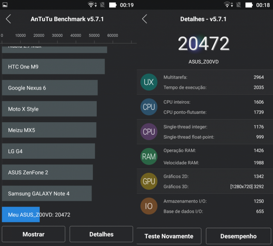Image resolution: width=273 pixels, height=246 pixels.
Task: Tap the Velocidade RAM row
Action: click(213, 163)
